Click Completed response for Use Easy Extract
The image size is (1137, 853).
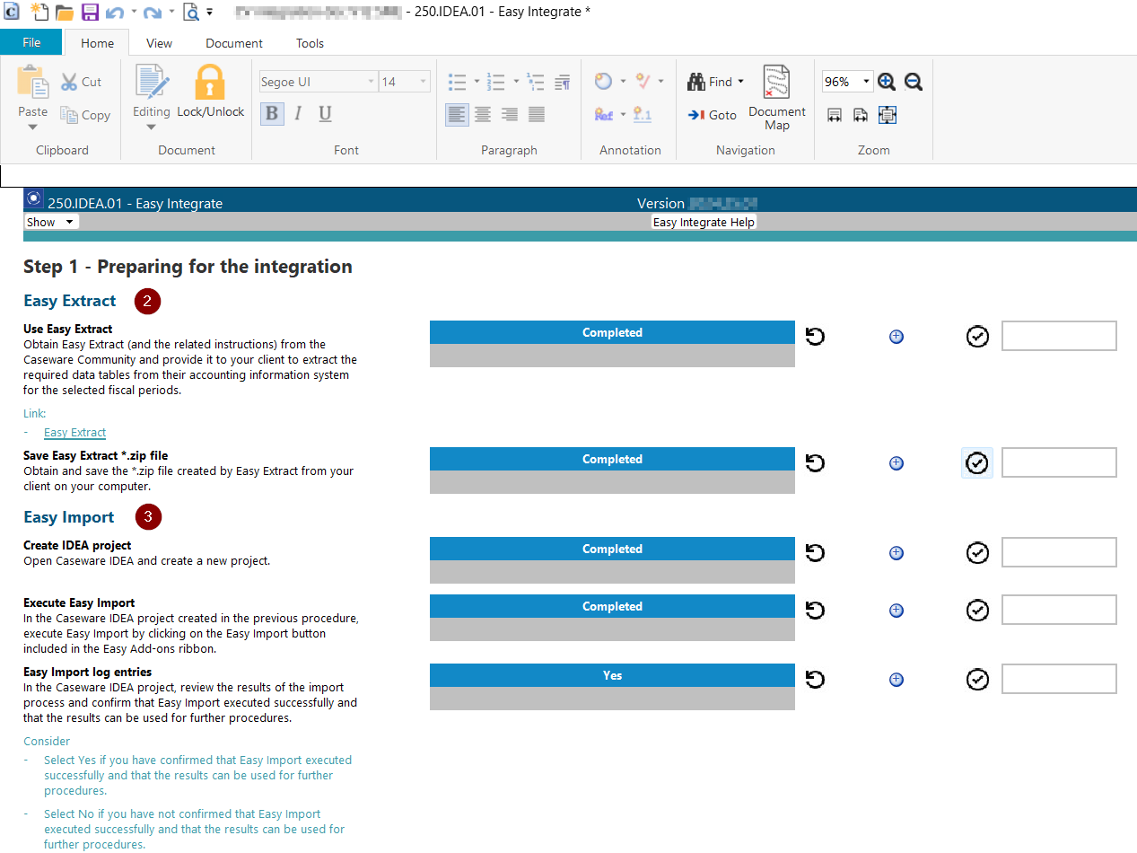[612, 332]
